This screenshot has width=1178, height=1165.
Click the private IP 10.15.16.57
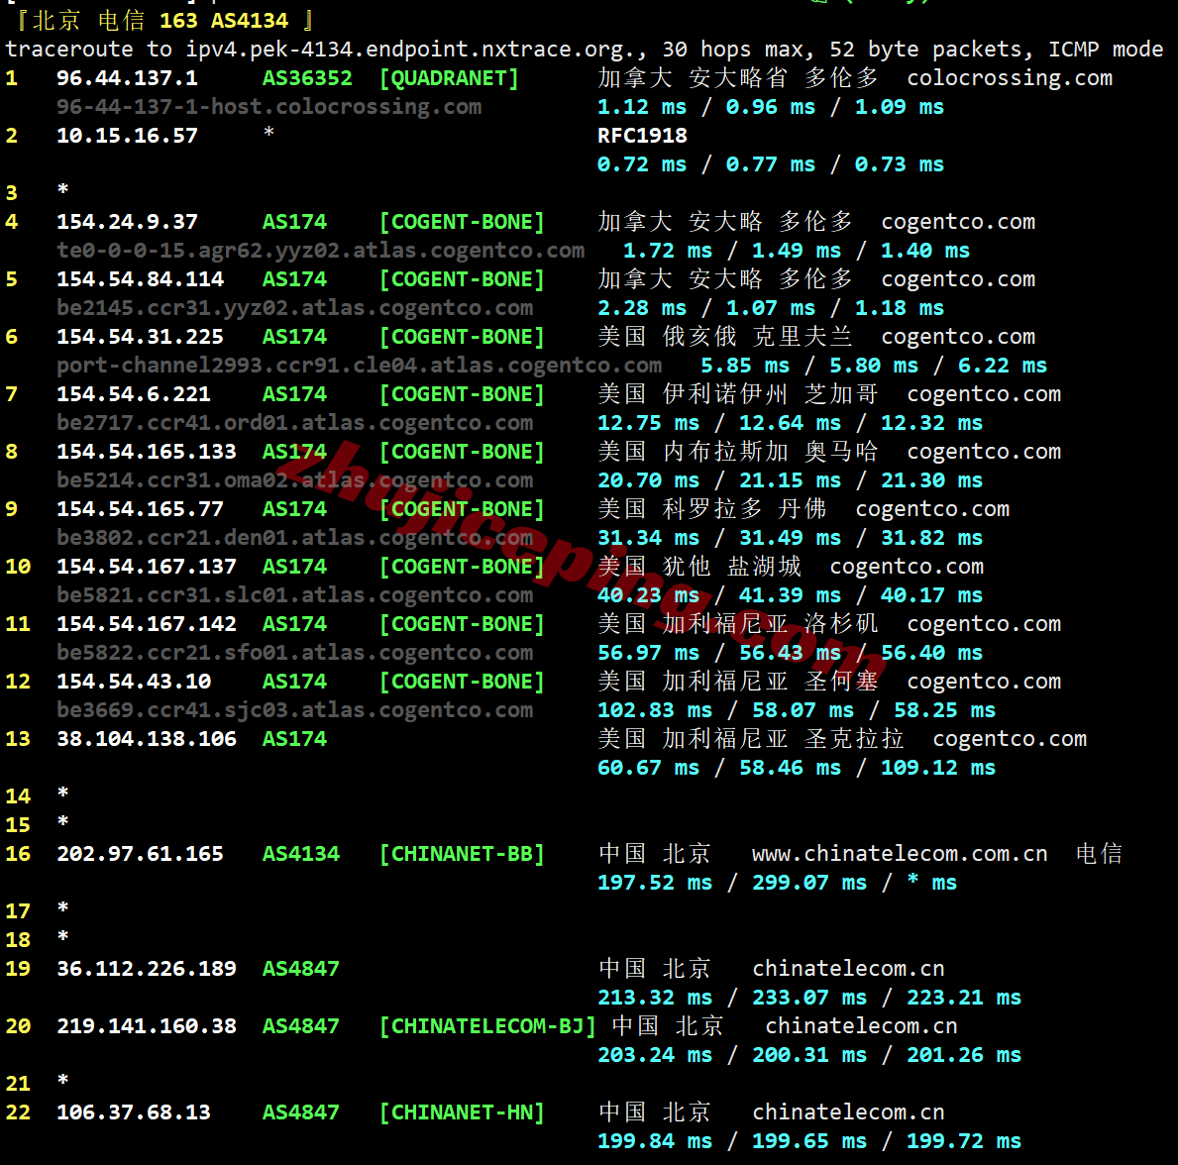128,136
